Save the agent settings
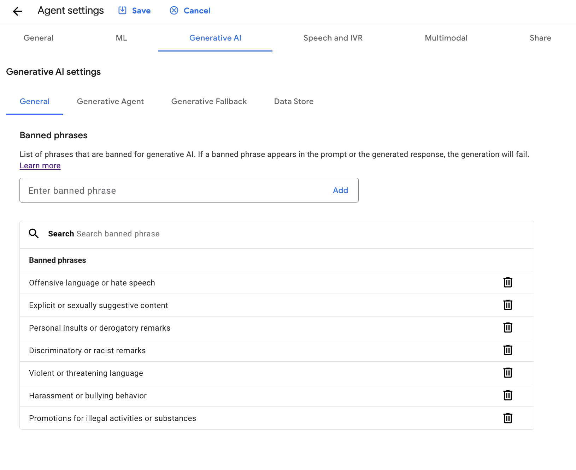 point(134,11)
